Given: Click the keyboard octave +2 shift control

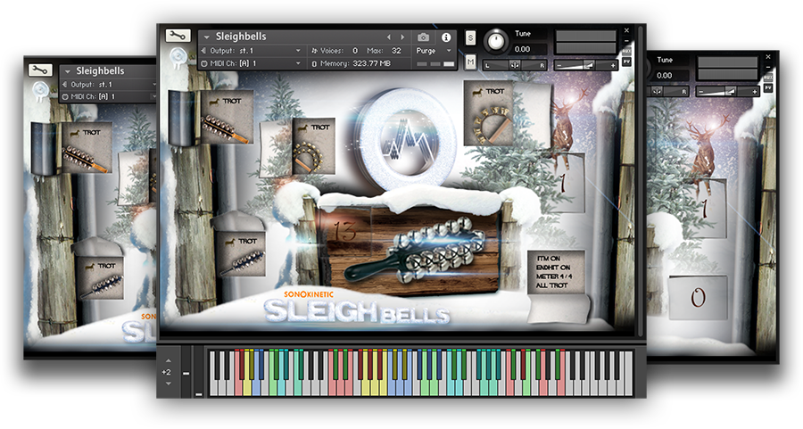Looking at the screenshot, I should [167, 372].
